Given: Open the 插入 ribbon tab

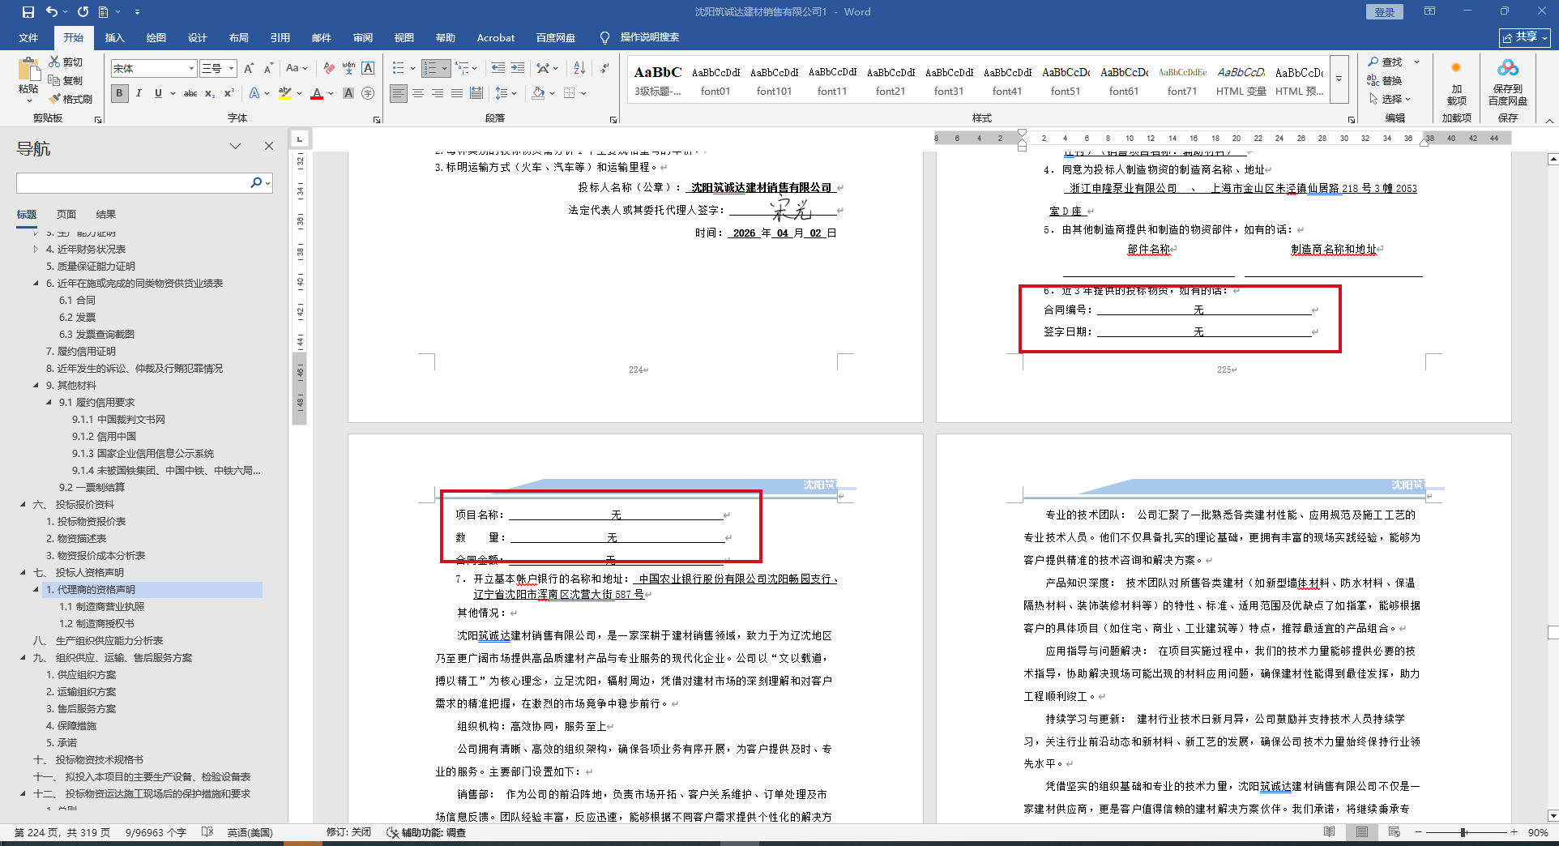Looking at the screenshot, I should coord(114,37).
